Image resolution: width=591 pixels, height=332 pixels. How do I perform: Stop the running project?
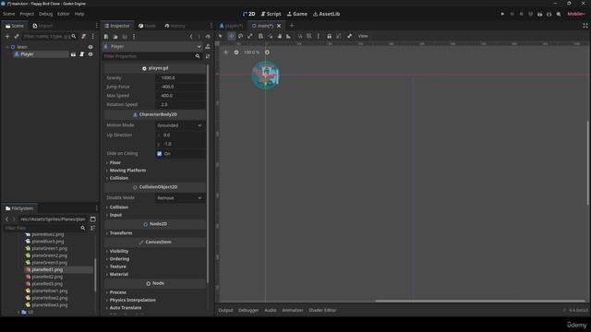pyautogui.click(x=521, y=14)
